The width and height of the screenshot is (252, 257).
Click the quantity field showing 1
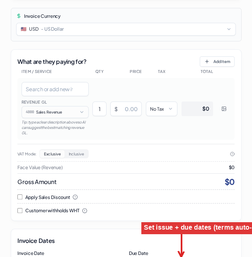[x=99, y=109]
